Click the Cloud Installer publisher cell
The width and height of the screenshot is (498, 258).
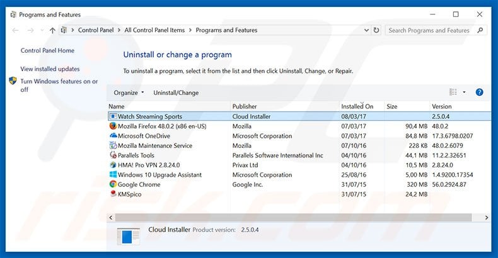pyautogui.click(x=252, y=116)
